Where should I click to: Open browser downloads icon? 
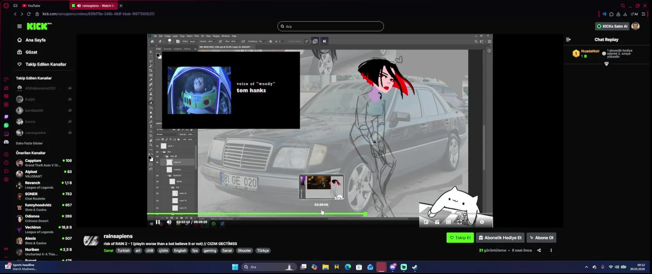(x=625, y=14)
